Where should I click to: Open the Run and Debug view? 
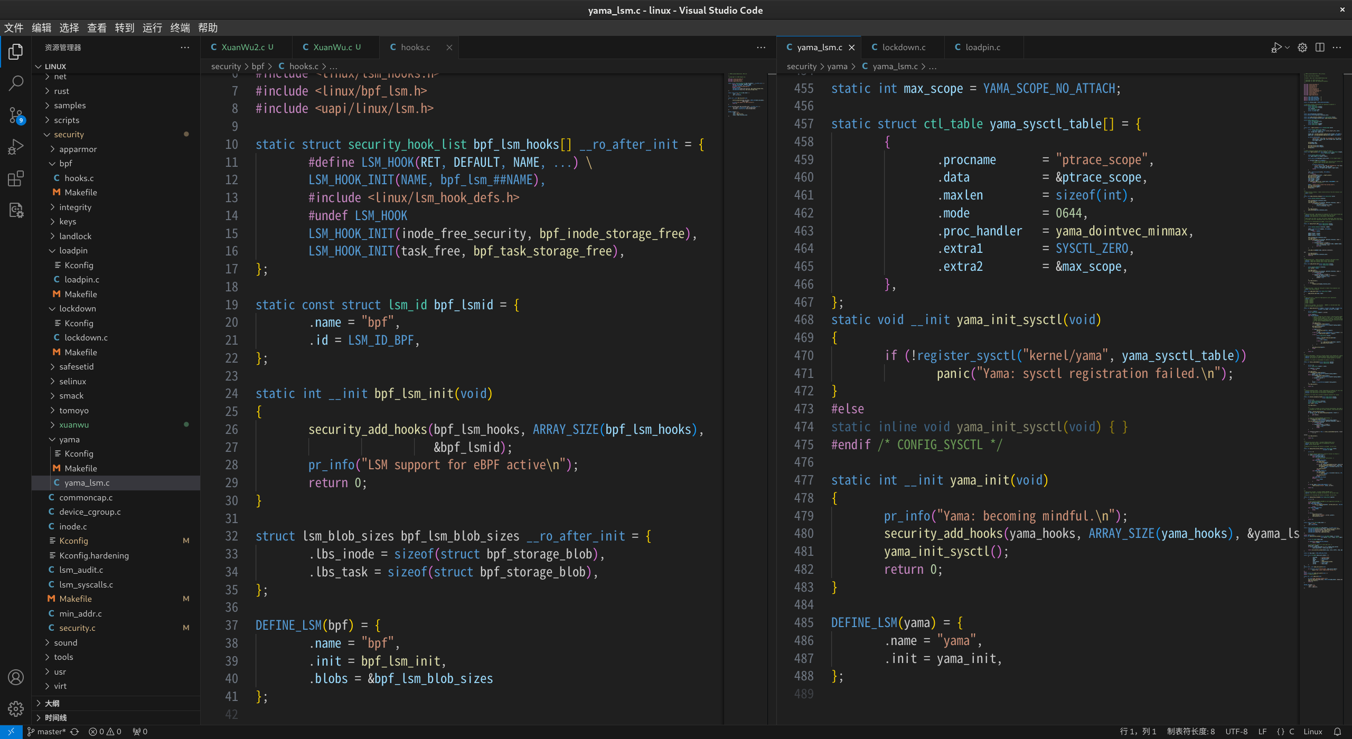coord(16,147)
